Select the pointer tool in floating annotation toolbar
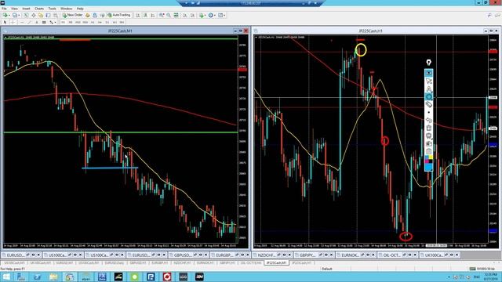This screenshot has height=282, width=502. tap(429, 81)
